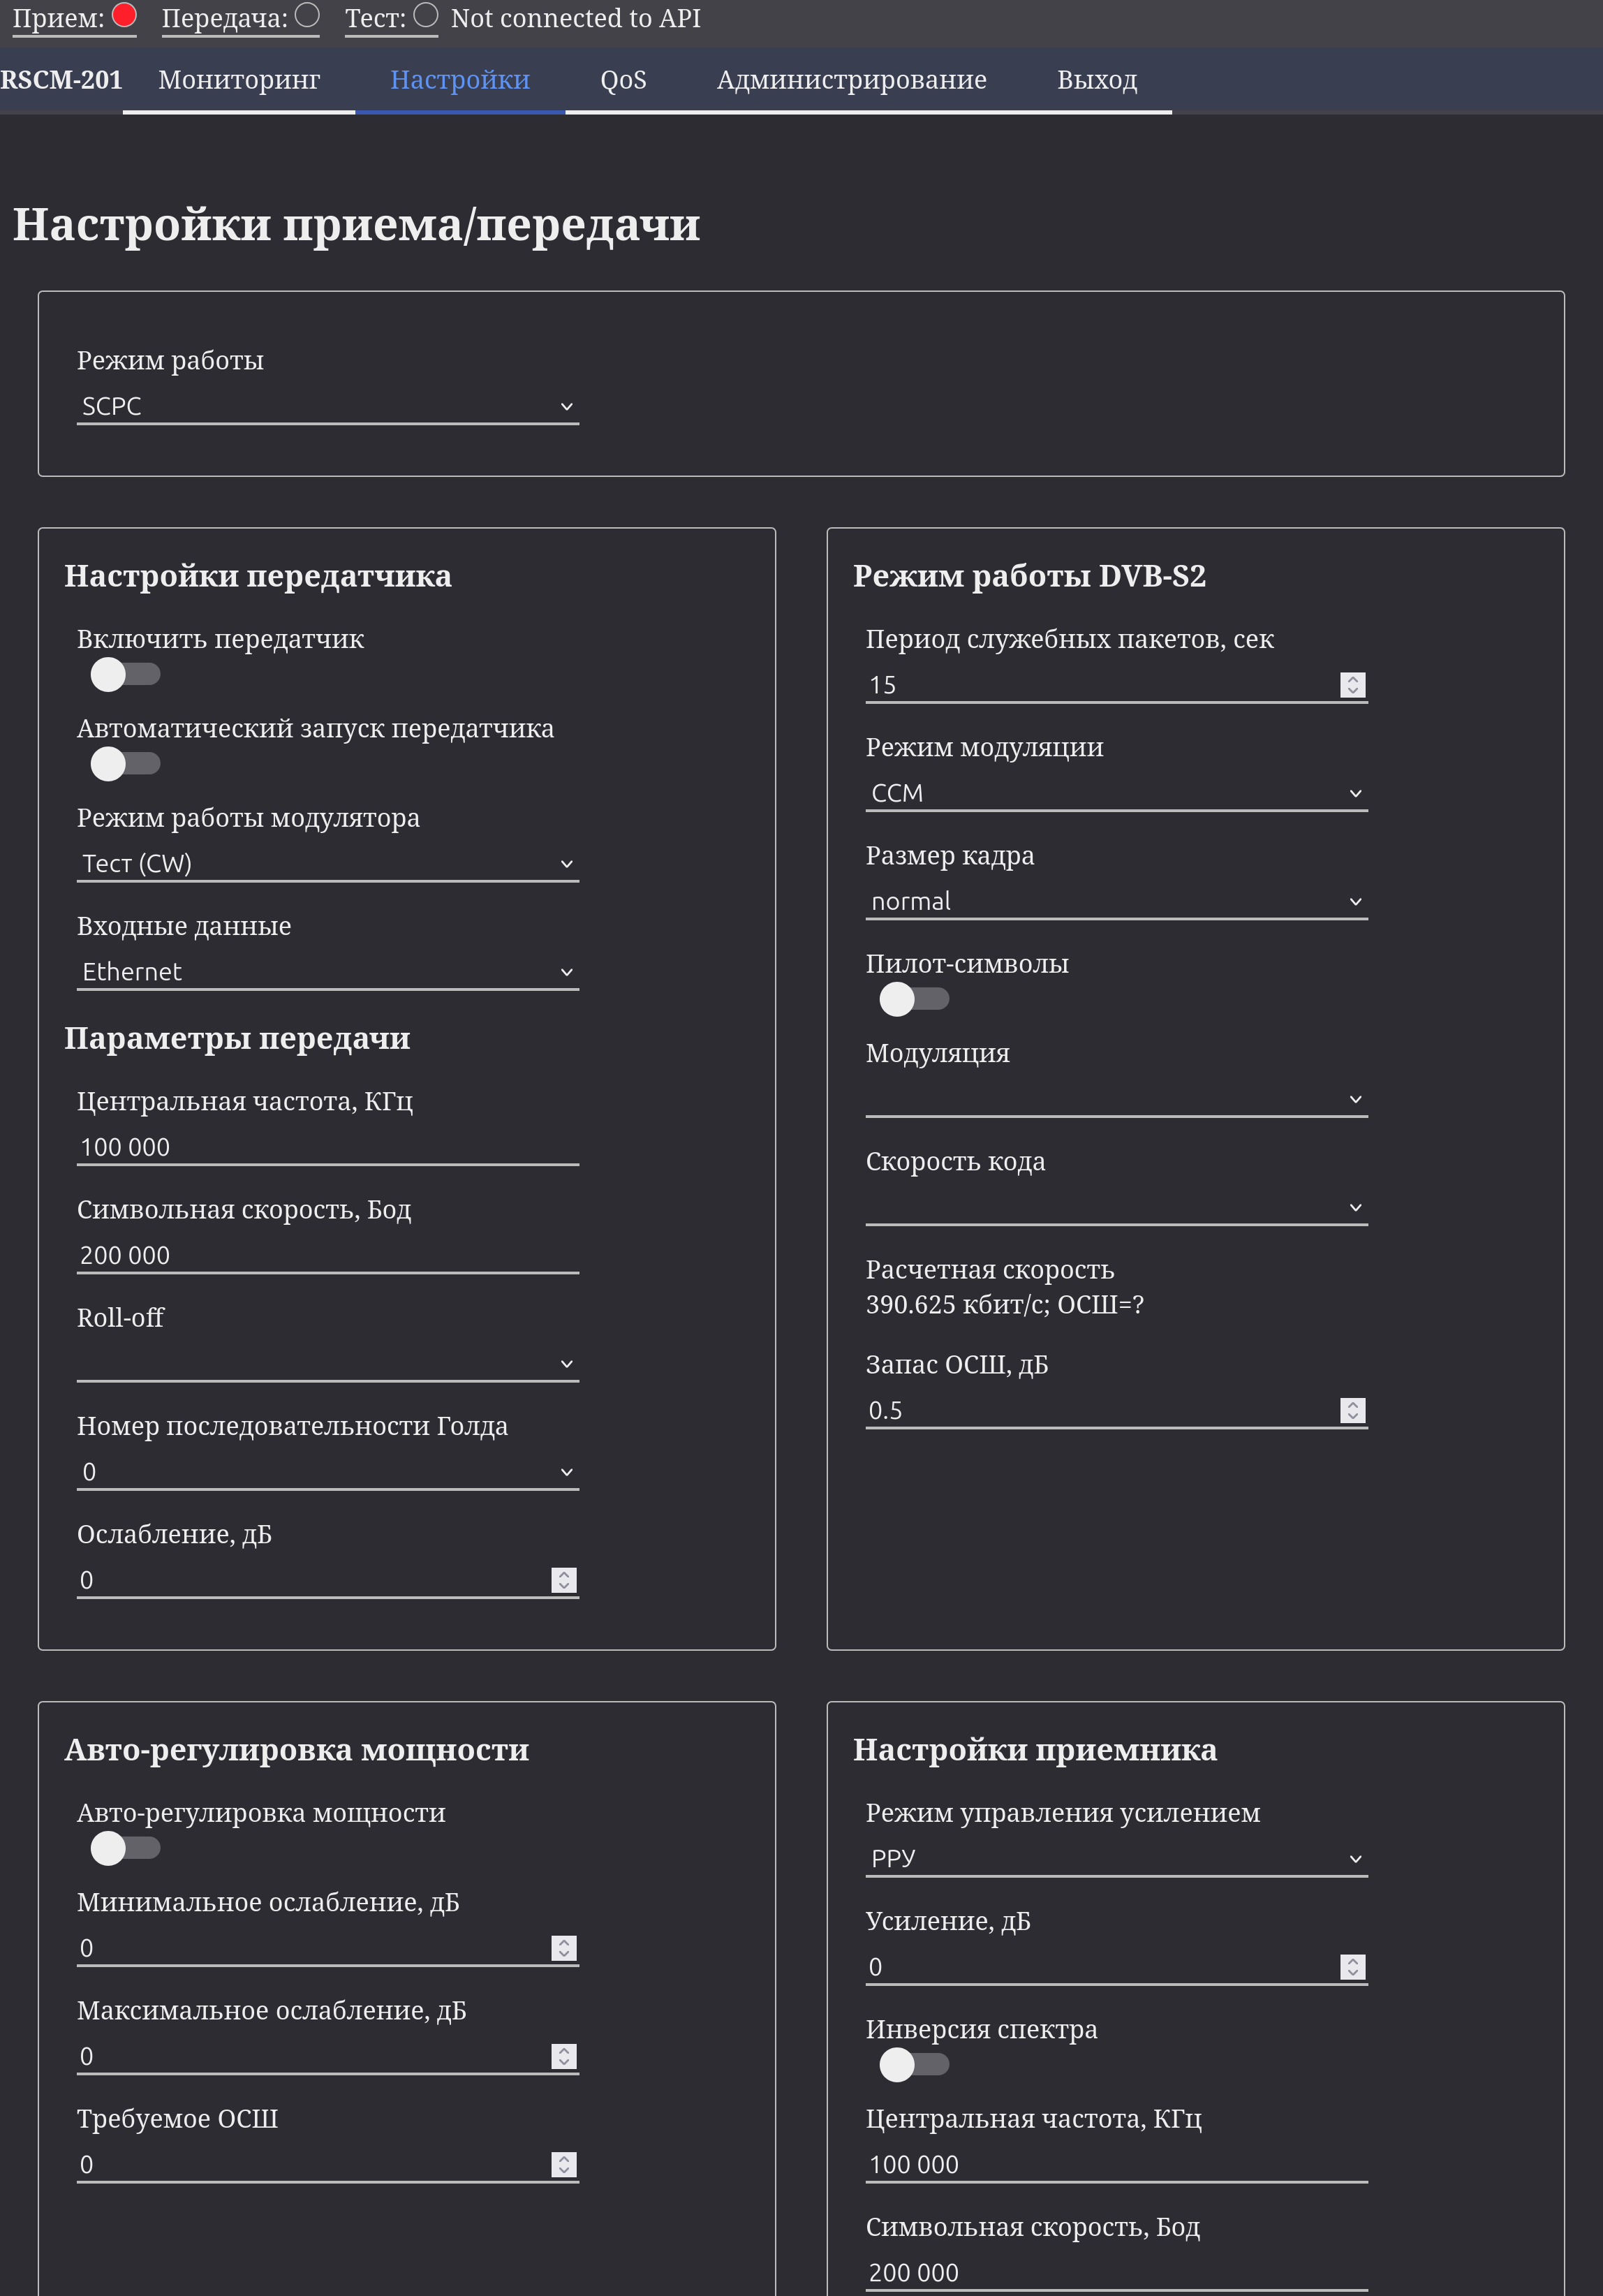The height and width of the screenshot is (2296, 1603).
Task: Go to the Администрирование section
Action: coord(851,80)
